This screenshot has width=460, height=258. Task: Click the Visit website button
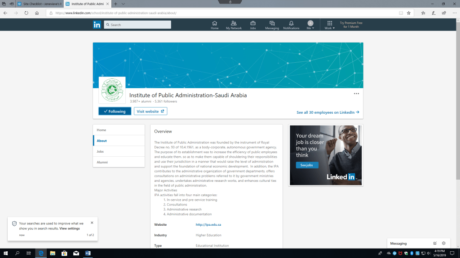pos(150,111)
